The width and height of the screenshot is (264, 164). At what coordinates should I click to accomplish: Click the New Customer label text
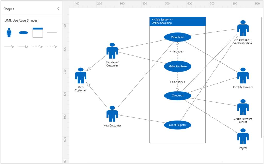pos(112,125)
